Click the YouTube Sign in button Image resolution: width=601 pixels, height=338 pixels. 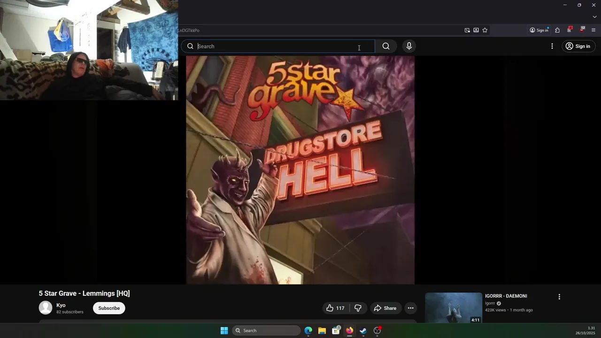coord(578,46)
